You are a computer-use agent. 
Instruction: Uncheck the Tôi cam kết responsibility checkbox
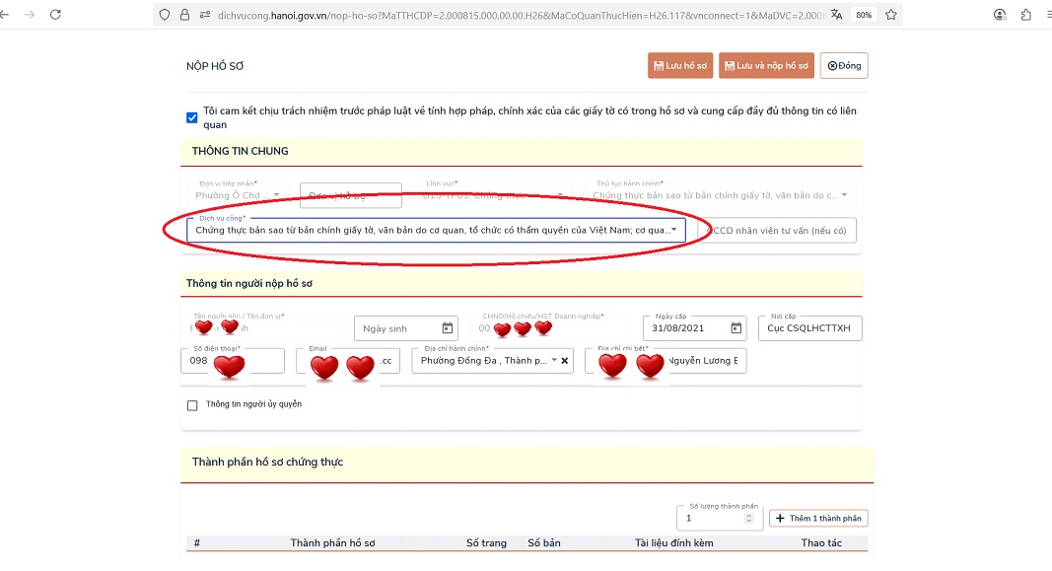pyautogui.click(x=192, y=118)
